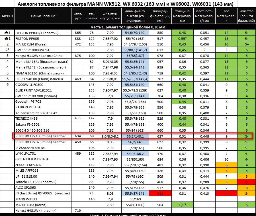The image size is (256, 216).
Task: Click thickness '0,55*' in FILTRON PP905 row
Action: [x=182, y=39]
